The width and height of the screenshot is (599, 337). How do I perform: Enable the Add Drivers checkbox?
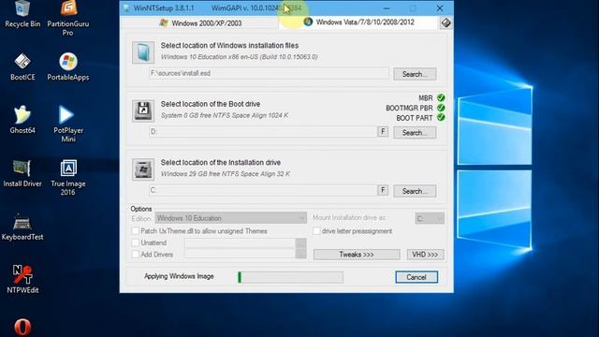pyautogui.click(x=135, y=254)
